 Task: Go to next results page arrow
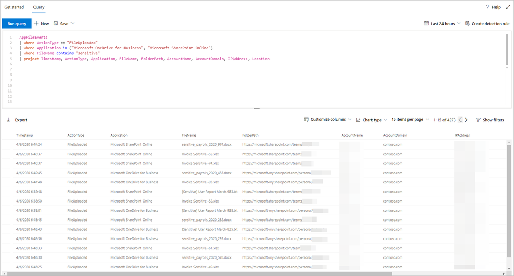pyautogui.click(x=466, y=120)
